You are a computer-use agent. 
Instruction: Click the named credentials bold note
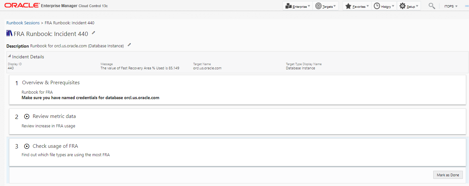coord(91,98)
